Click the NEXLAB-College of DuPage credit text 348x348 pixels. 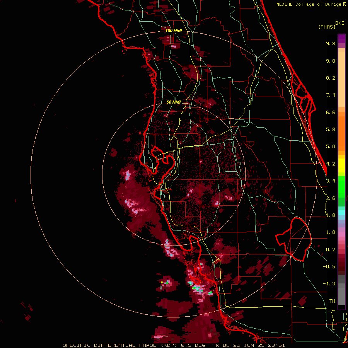(311, 4)
